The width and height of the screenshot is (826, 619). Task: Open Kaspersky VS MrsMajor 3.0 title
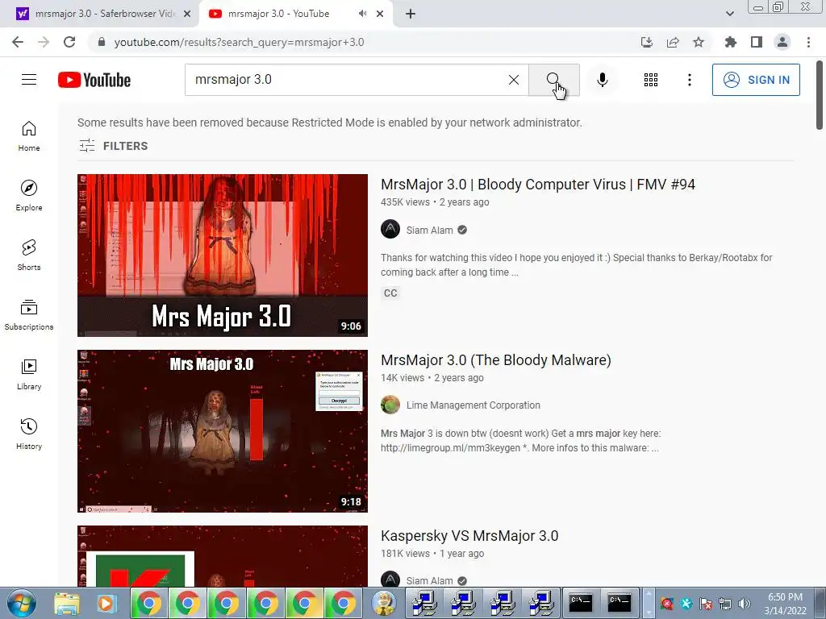[469, 536]
